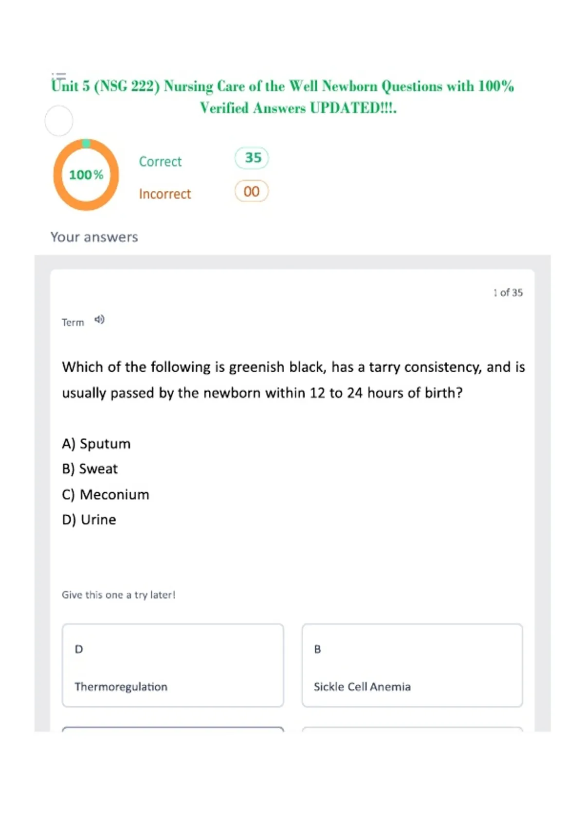Click the 100% score donut chart
The height and width of the screenshot is (827, 584).
(86, 175)
